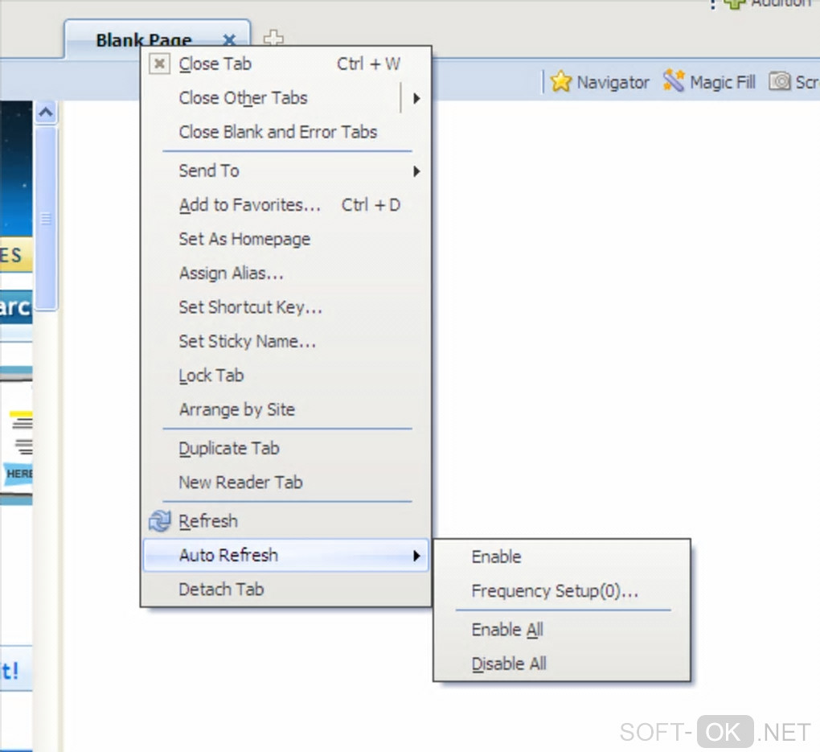This screenshot has width=820, height=752.
Task: Choose Send To menu item
Action: (285, 171)
